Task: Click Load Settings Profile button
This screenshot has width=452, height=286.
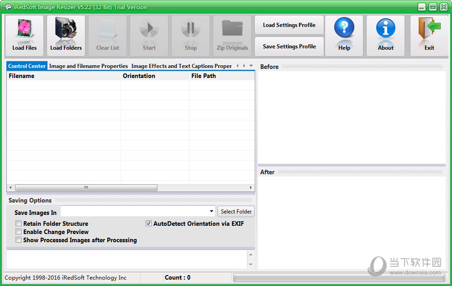Action: (289, 25)
